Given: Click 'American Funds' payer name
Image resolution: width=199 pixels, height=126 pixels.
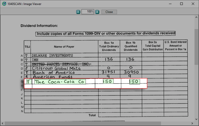Looking at the screenshot, I should [x=53, y=77].
